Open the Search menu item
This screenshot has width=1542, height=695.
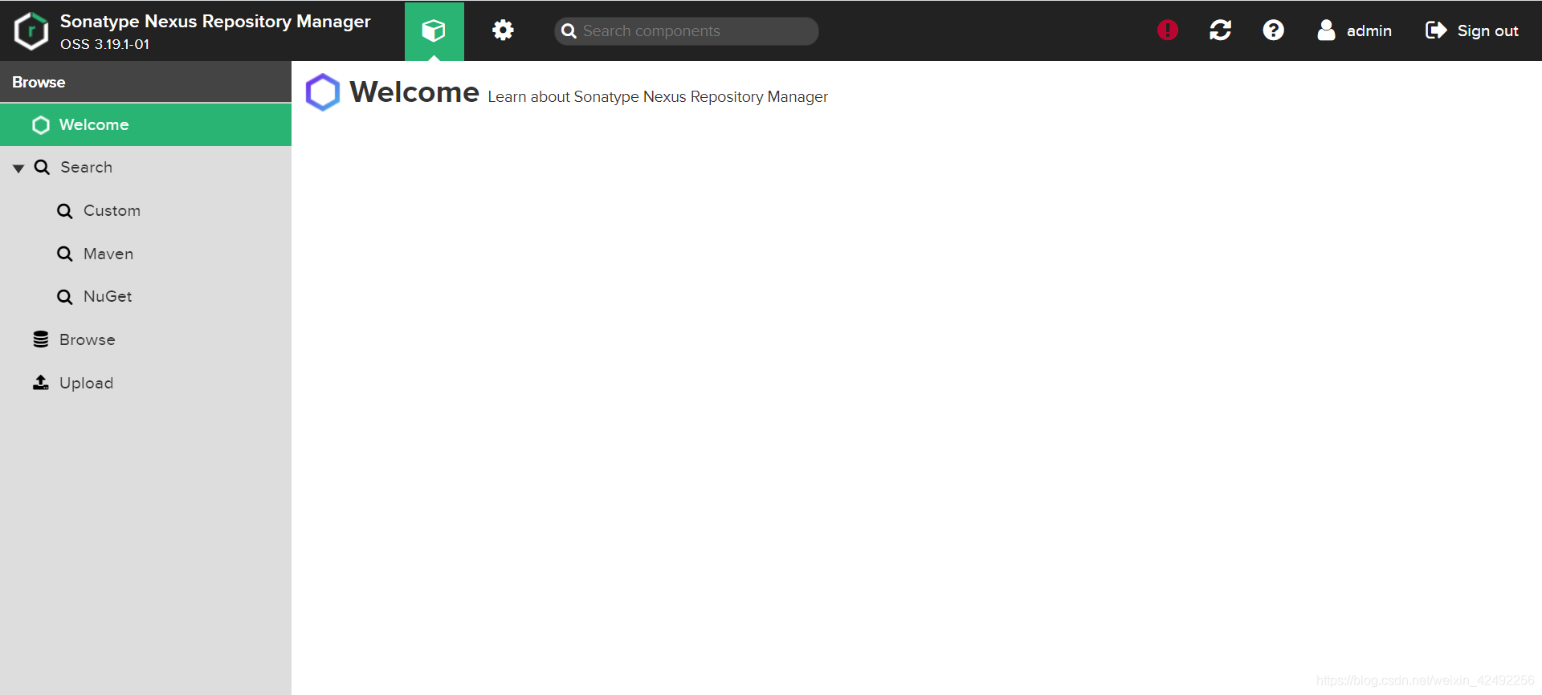[145, 167]
